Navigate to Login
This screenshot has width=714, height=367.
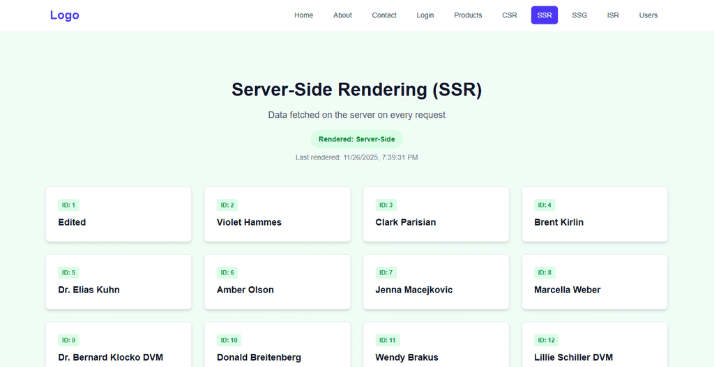(x=425, y=15)
